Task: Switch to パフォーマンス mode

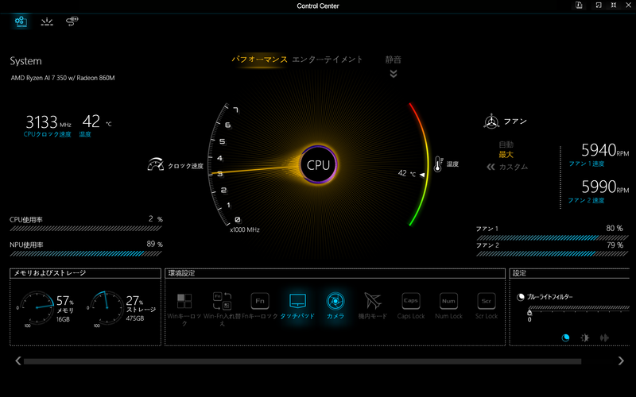Action: 260,60
